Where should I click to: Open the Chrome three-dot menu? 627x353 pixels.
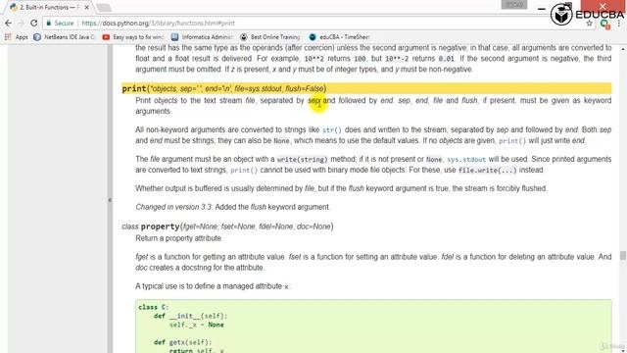(619, 24)
